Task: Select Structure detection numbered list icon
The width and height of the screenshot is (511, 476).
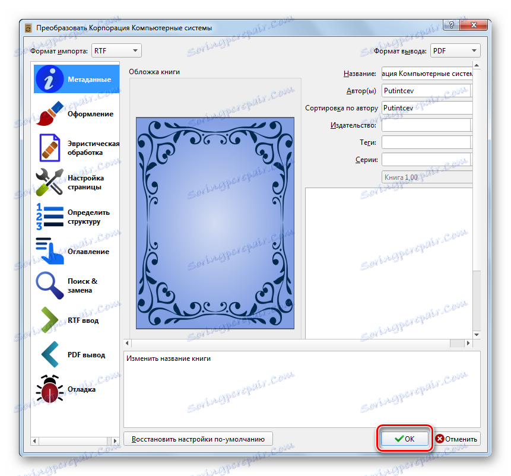Action: [49, 217]
